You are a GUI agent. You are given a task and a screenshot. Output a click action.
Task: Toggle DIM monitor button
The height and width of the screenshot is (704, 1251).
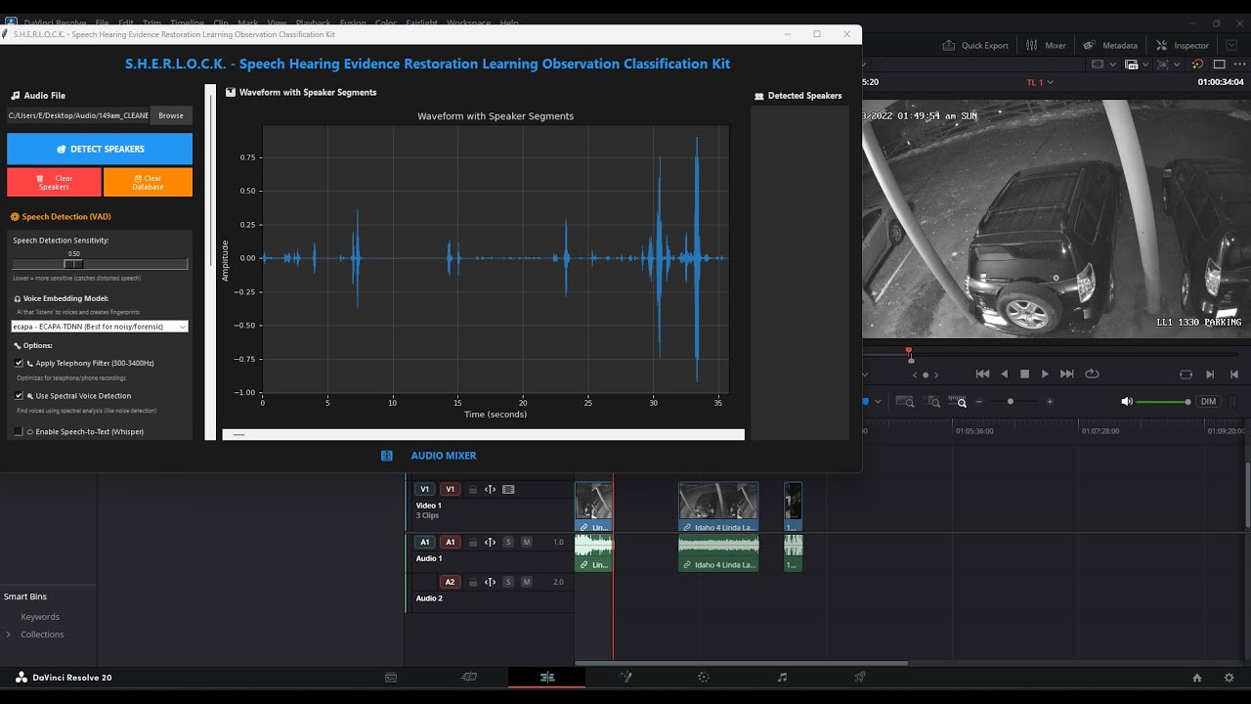1209,402
